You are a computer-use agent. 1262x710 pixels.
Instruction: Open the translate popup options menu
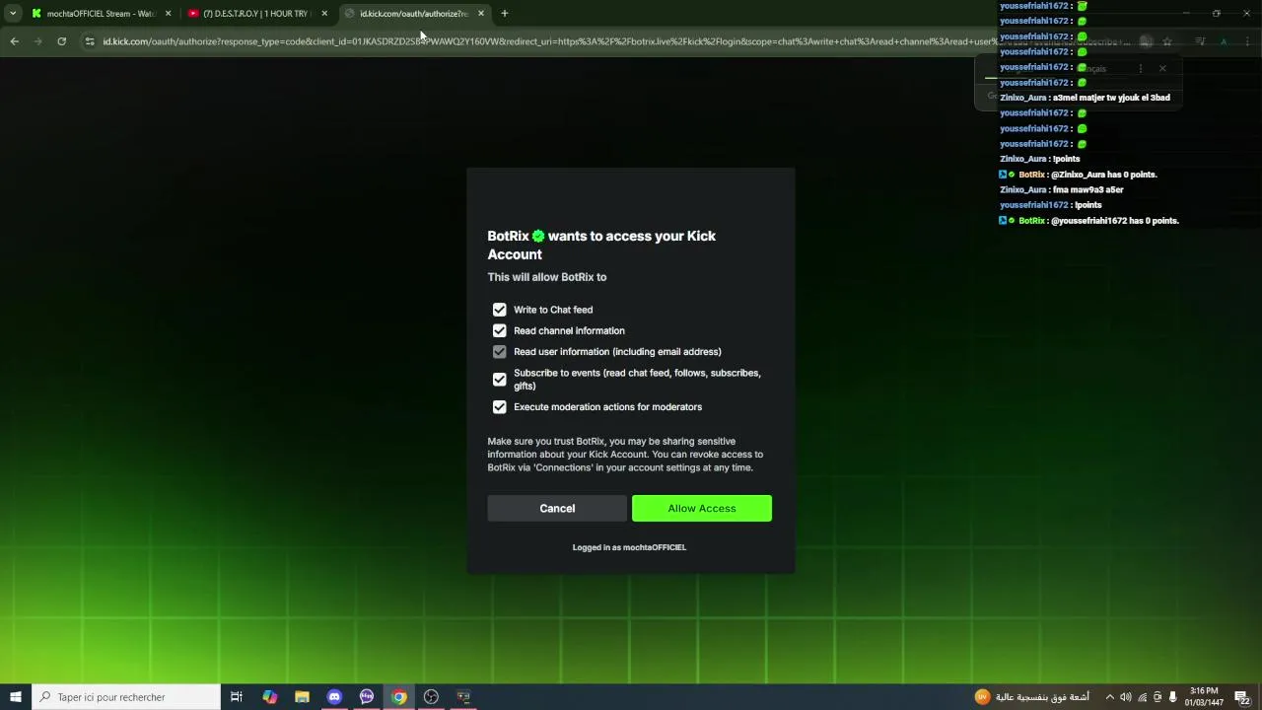[1141, 68]
